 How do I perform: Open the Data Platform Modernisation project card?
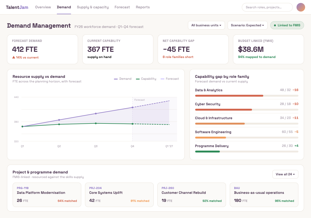pos(47,195)
